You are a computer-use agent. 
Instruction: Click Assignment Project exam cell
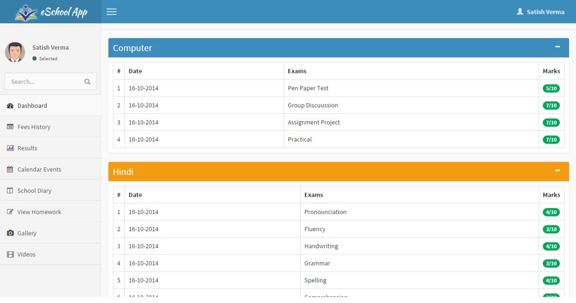411,122
